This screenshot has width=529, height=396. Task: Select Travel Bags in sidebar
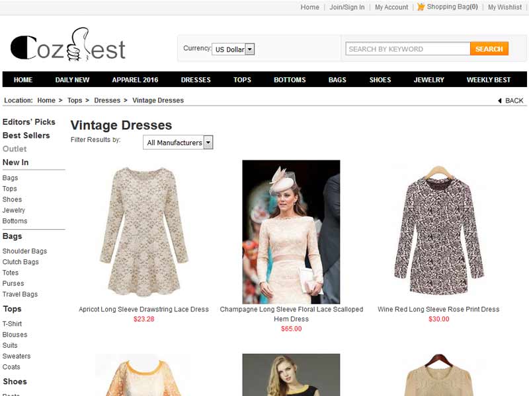[x=20, y=294]
